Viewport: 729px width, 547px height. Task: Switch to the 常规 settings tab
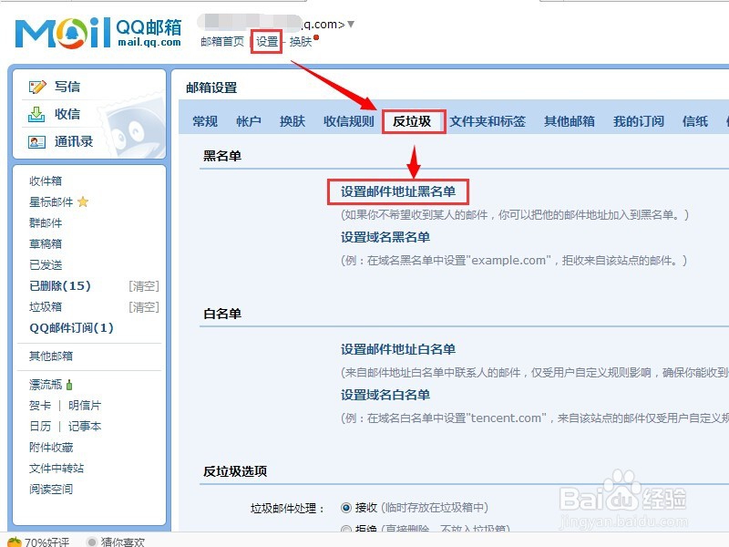(x=206, y=120)
